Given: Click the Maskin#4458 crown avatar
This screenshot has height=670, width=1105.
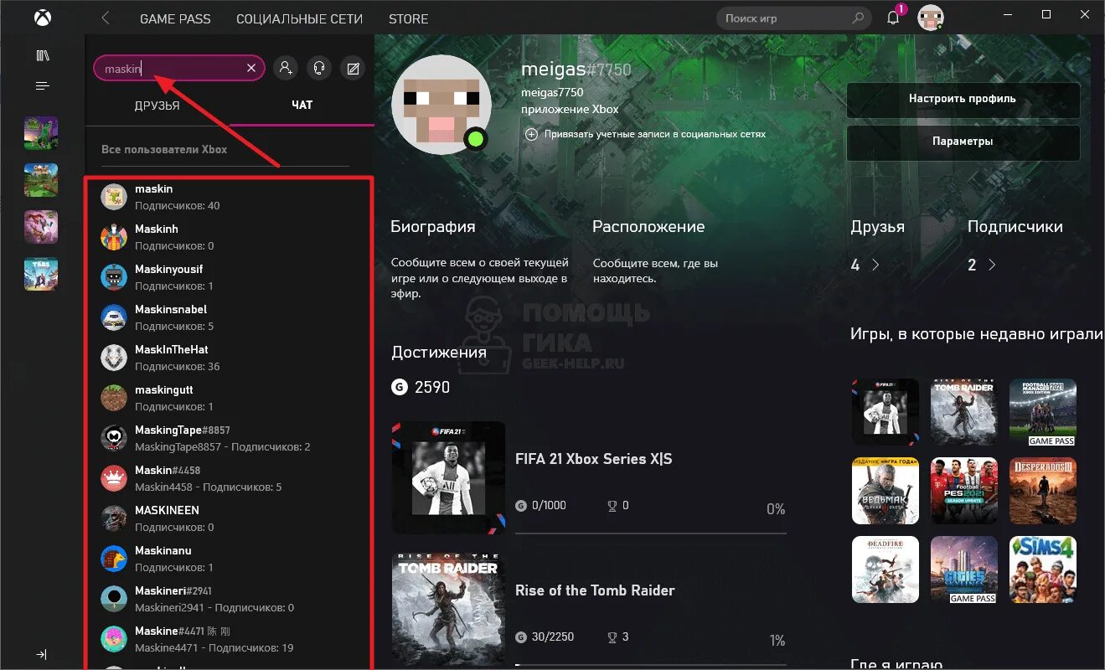Looking at the screenshot, I should (x=114, y=478).
